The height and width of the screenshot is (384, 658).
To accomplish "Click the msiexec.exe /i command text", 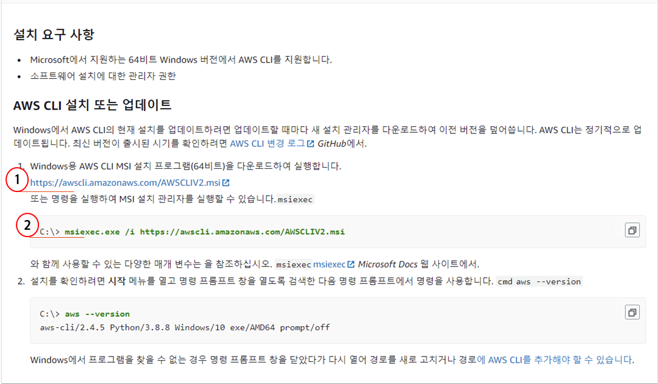I will (205, 232).
